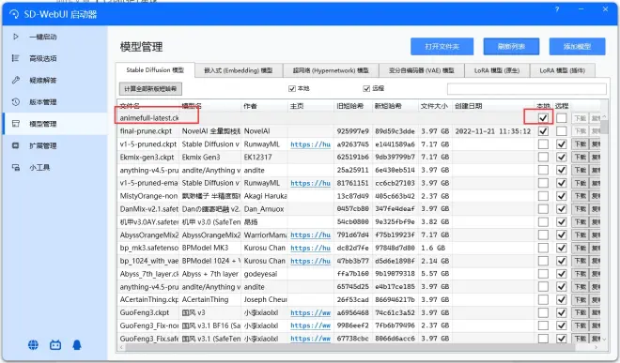Viewport: 620px width, 363px height.
Task: Open 高级选项 advanced options in sidebar
Action: (x=42, y=58)
